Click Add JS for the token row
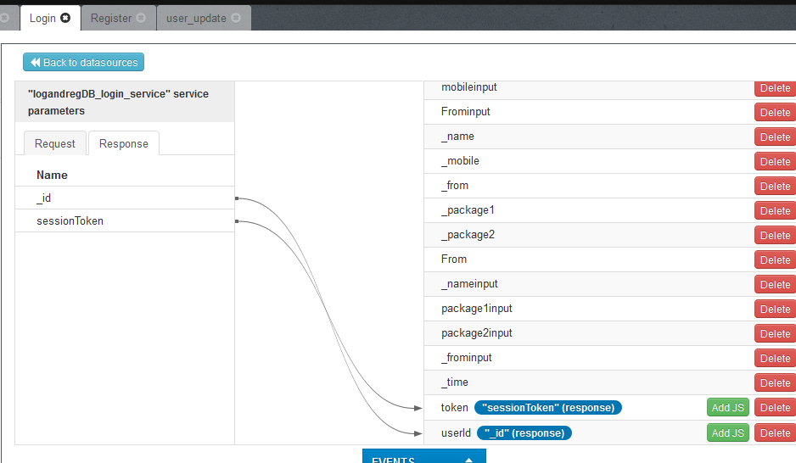The height and width of the screenshot is (463, 796). point(727,408)
